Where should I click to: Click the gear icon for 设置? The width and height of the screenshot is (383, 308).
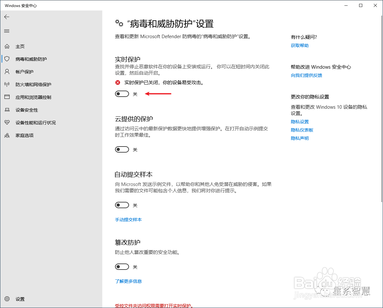(7, 299)
